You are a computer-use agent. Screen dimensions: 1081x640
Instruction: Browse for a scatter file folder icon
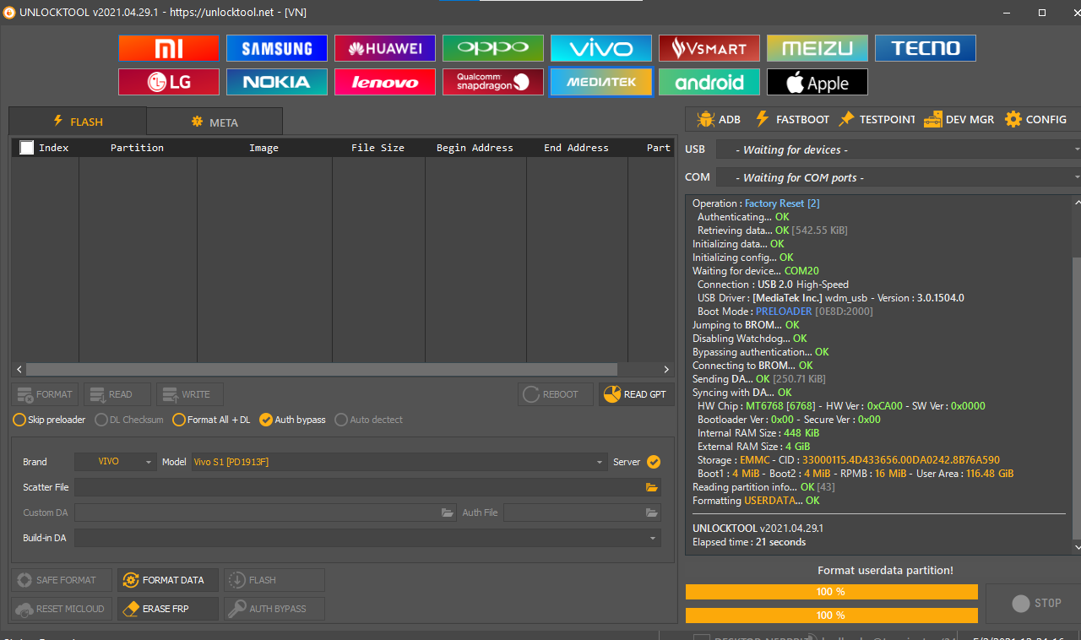pos(651,487)
